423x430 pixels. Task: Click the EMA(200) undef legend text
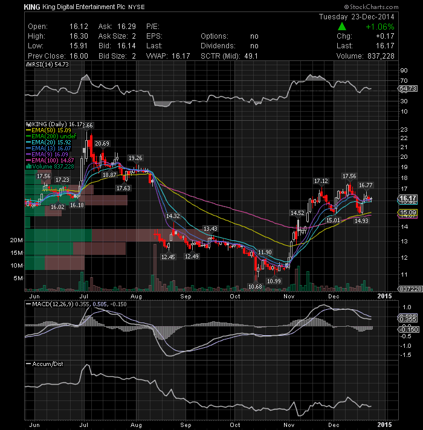(x=54, y=136)
